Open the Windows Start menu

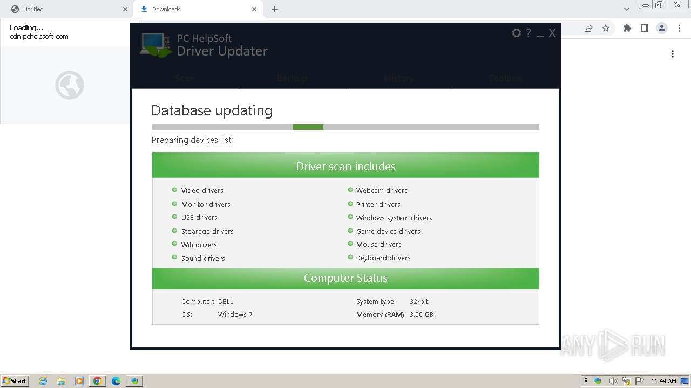[15, 381]
